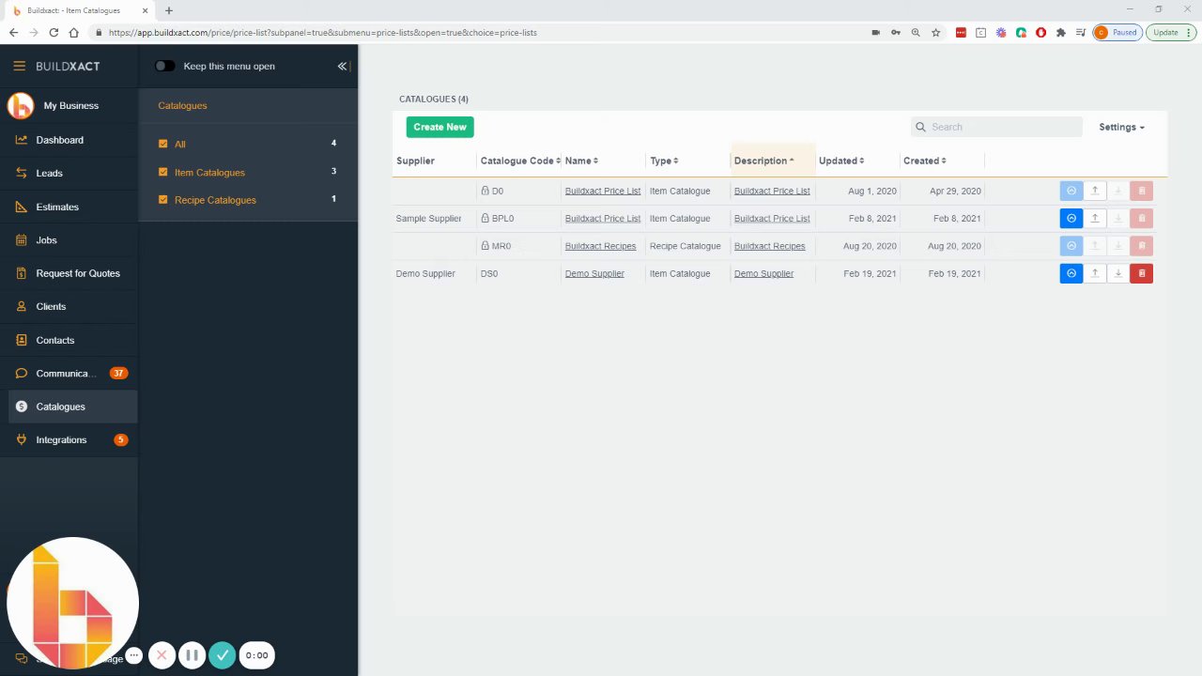Uncheck the Item Catalogues checkbox
This screenshot has width=1202, height=676.
click(163, 172)
